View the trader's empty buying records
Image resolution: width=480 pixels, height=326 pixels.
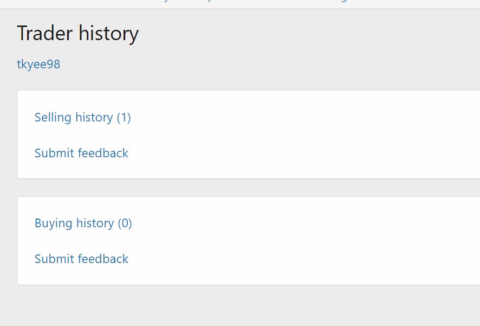point(83,223)
